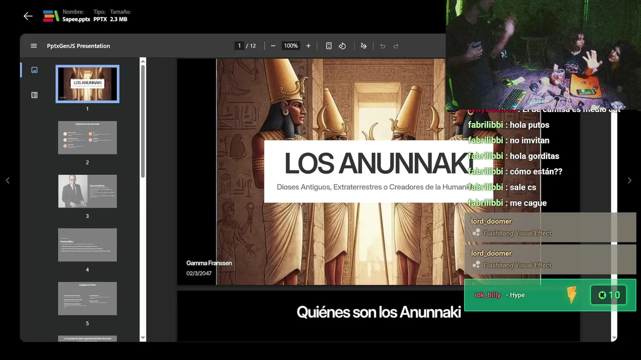
Task: Open slide 3 thumbnail with portrait
Action: pos(87,191)
